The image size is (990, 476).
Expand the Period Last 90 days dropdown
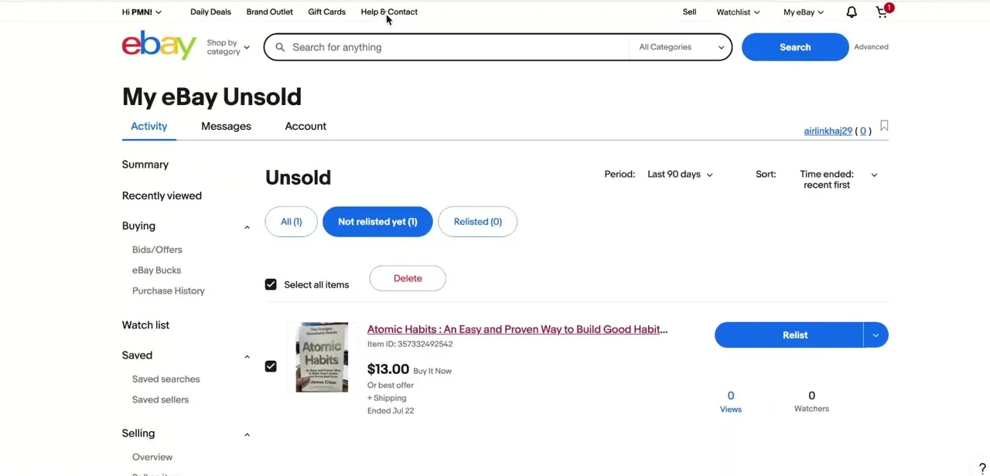680,175
